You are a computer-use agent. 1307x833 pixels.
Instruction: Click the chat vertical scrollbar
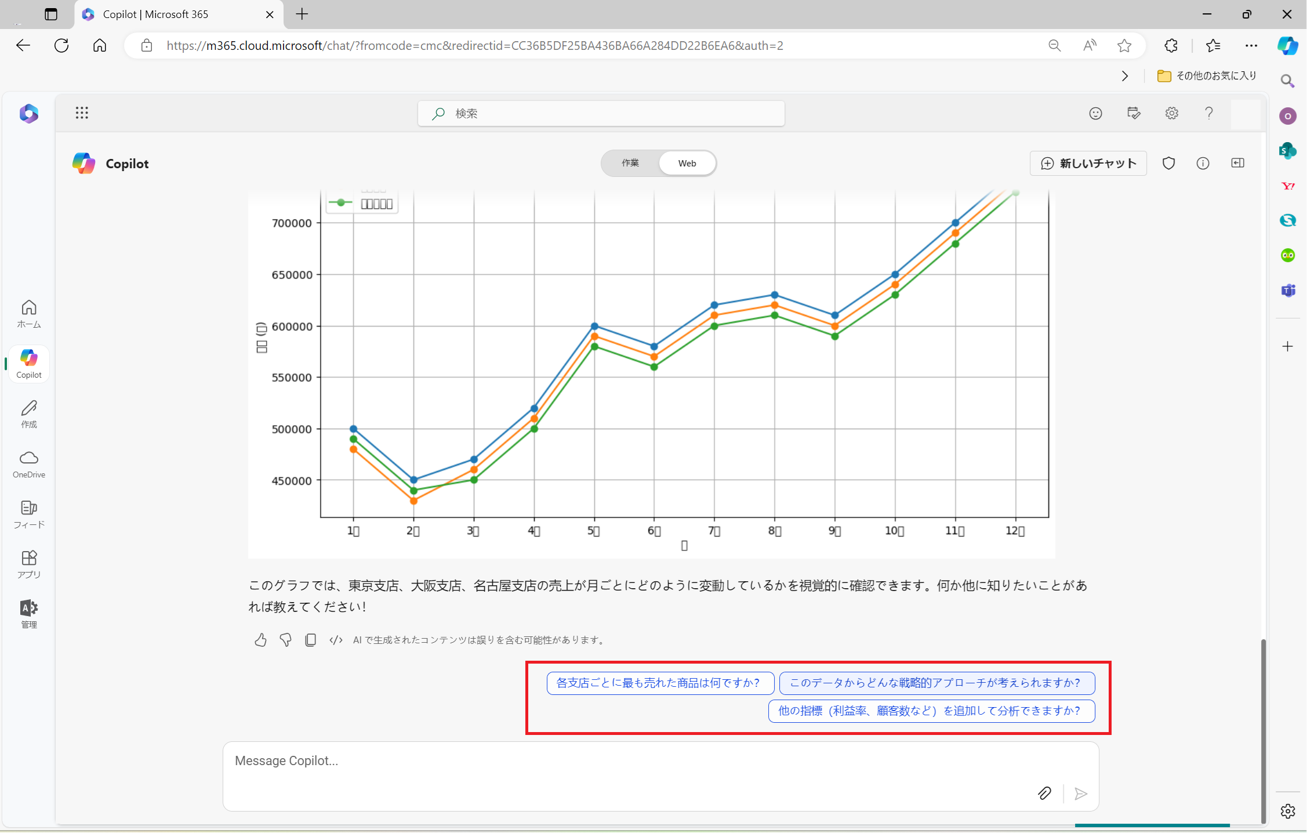pos(1263,730)
